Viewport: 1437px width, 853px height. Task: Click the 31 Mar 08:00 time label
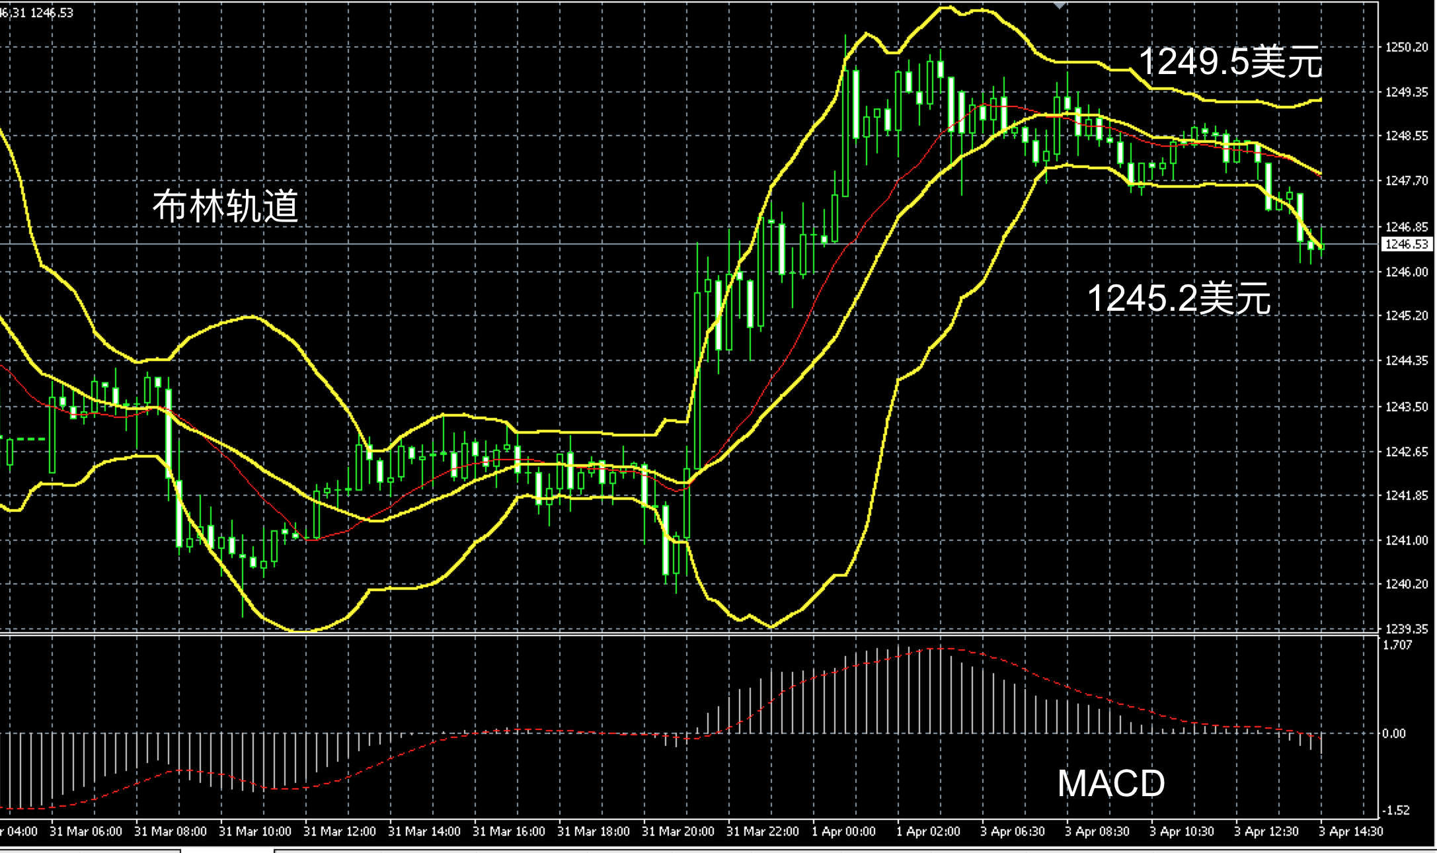(171, 832)
